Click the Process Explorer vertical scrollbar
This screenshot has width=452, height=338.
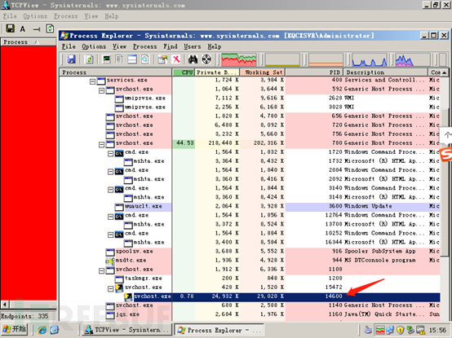pos(444,182)
